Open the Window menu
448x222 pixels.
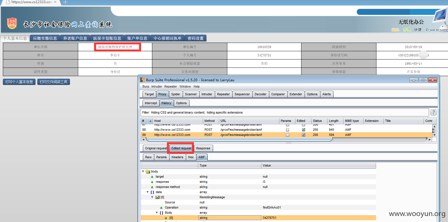[x=185, y=86]
